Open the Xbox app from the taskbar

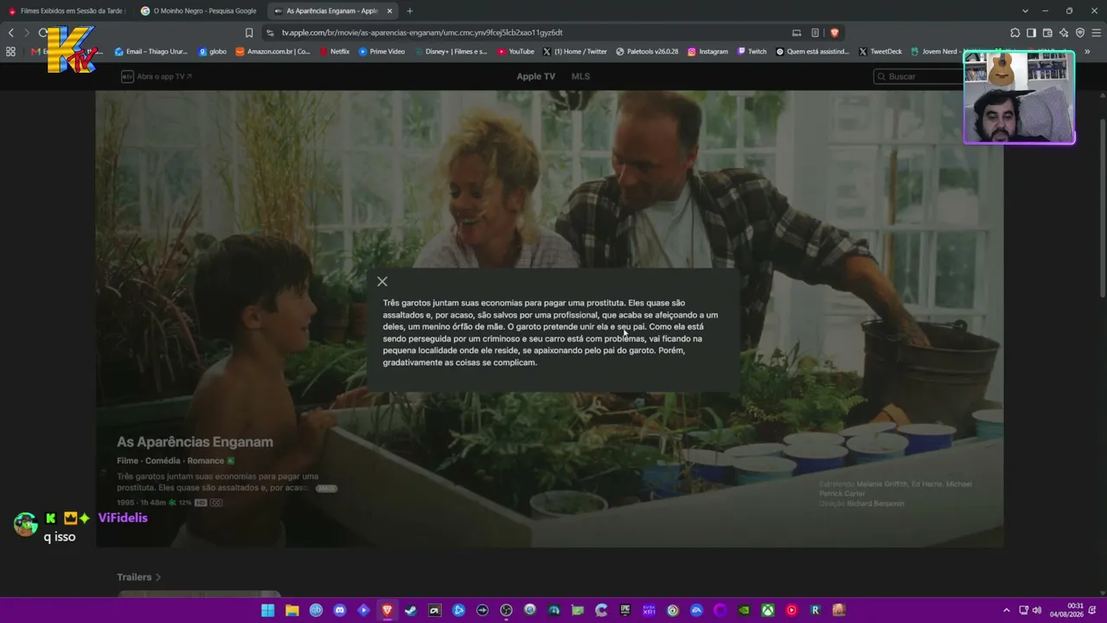click(x=768, y=610)
